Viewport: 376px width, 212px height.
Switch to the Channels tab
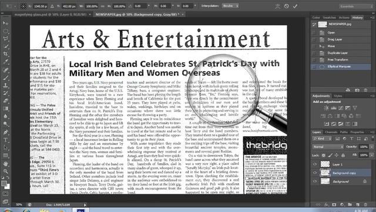(331, 132)
